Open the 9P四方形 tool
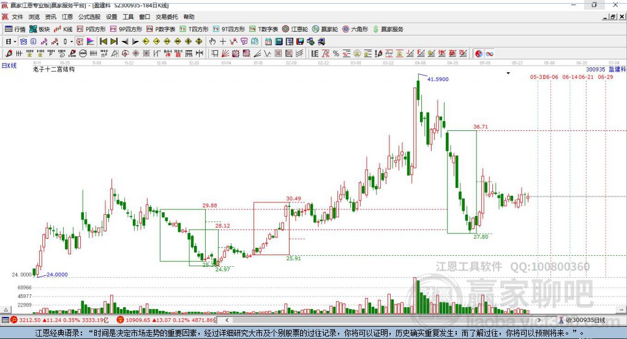The image size is (627, 339). pos(126,29)
